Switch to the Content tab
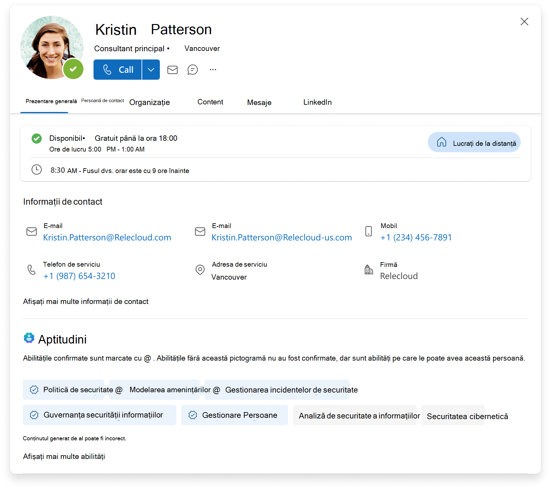 click(x=210, y=102)
